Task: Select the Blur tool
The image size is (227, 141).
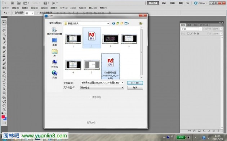Action: click(4, 72)
